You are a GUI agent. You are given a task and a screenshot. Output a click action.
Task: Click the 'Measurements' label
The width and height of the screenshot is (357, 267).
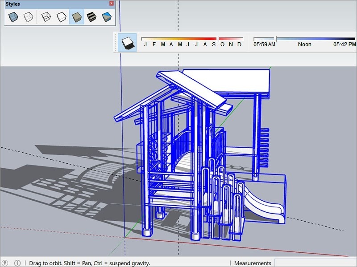point(253,263)
